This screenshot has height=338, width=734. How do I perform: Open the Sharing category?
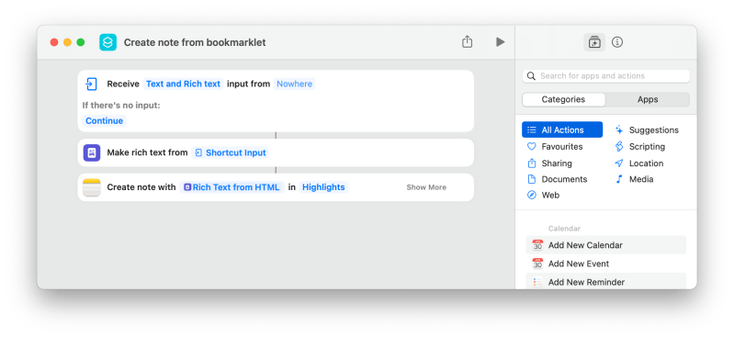point(557,163)
